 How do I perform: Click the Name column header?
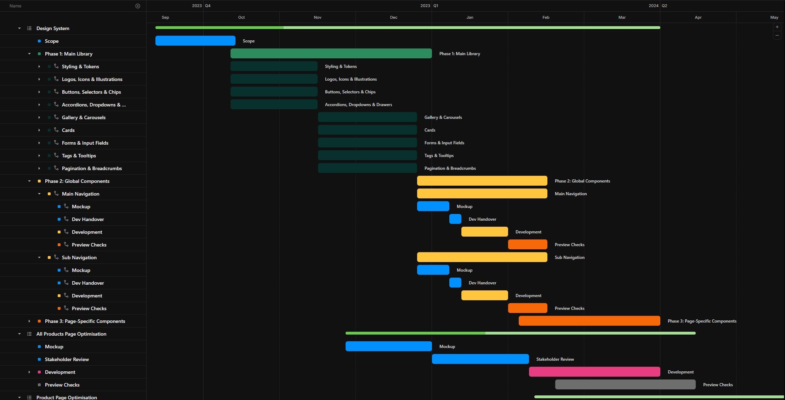[16, 6]
